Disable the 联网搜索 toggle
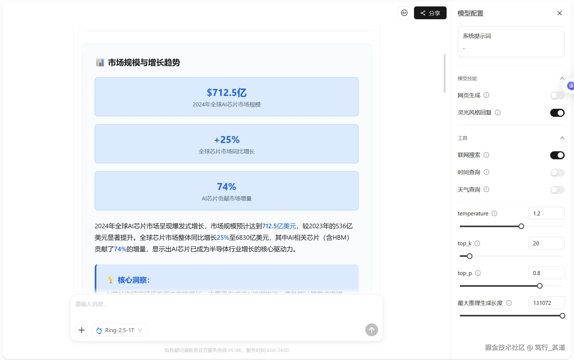Viewport: 574px width, 360px height. click(557, 155)
